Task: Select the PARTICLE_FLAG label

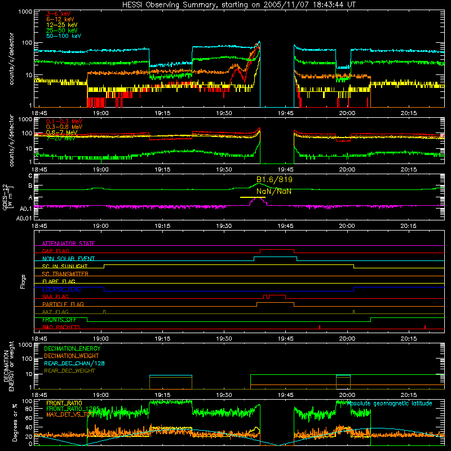Action: [63, 304]
